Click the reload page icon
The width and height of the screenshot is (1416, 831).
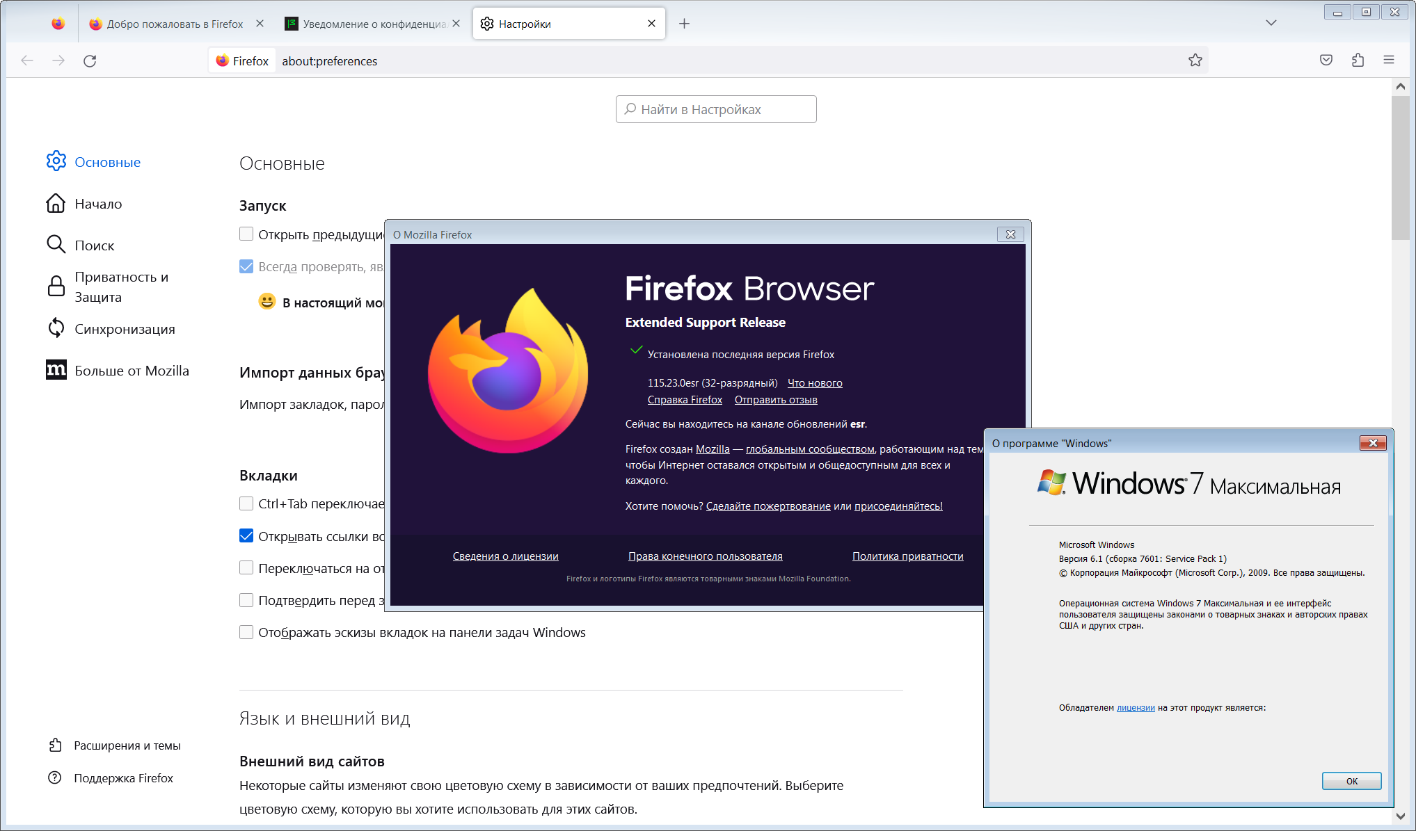(x=90, y=61)
